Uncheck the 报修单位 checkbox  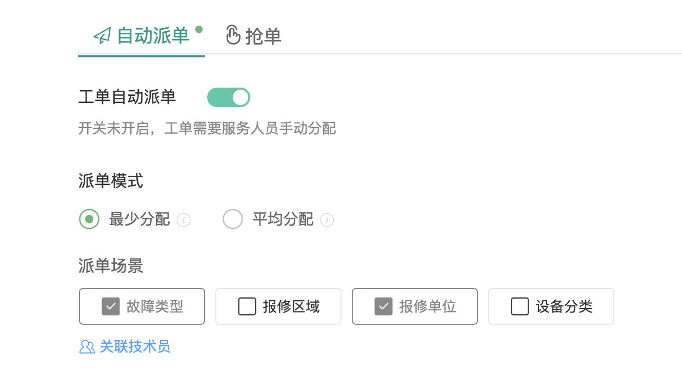[384, 306]
